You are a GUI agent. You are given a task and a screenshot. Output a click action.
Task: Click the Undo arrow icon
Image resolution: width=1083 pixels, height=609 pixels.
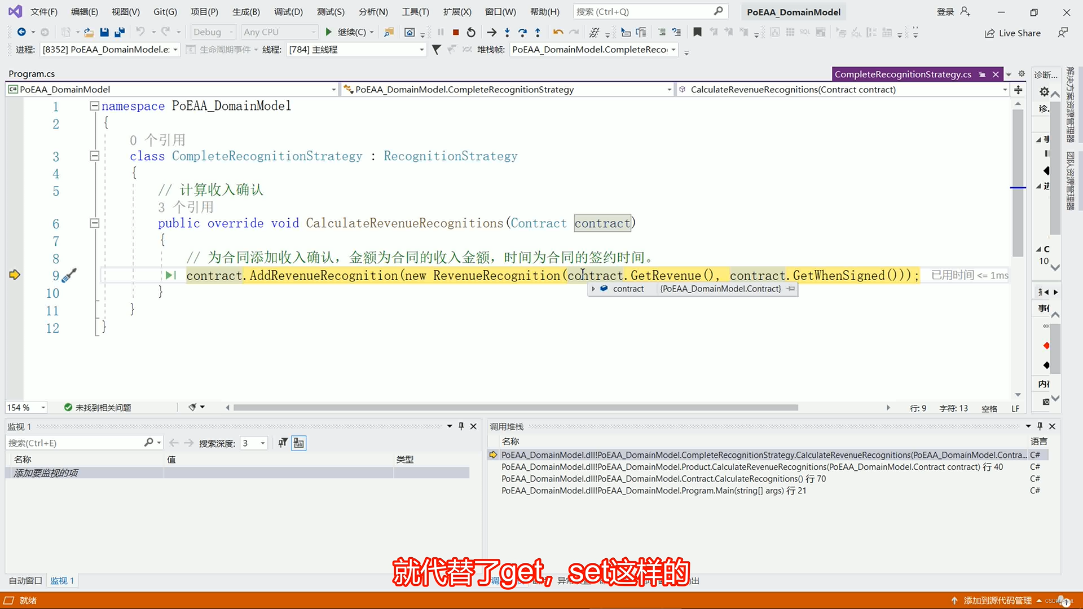(140, 32)
